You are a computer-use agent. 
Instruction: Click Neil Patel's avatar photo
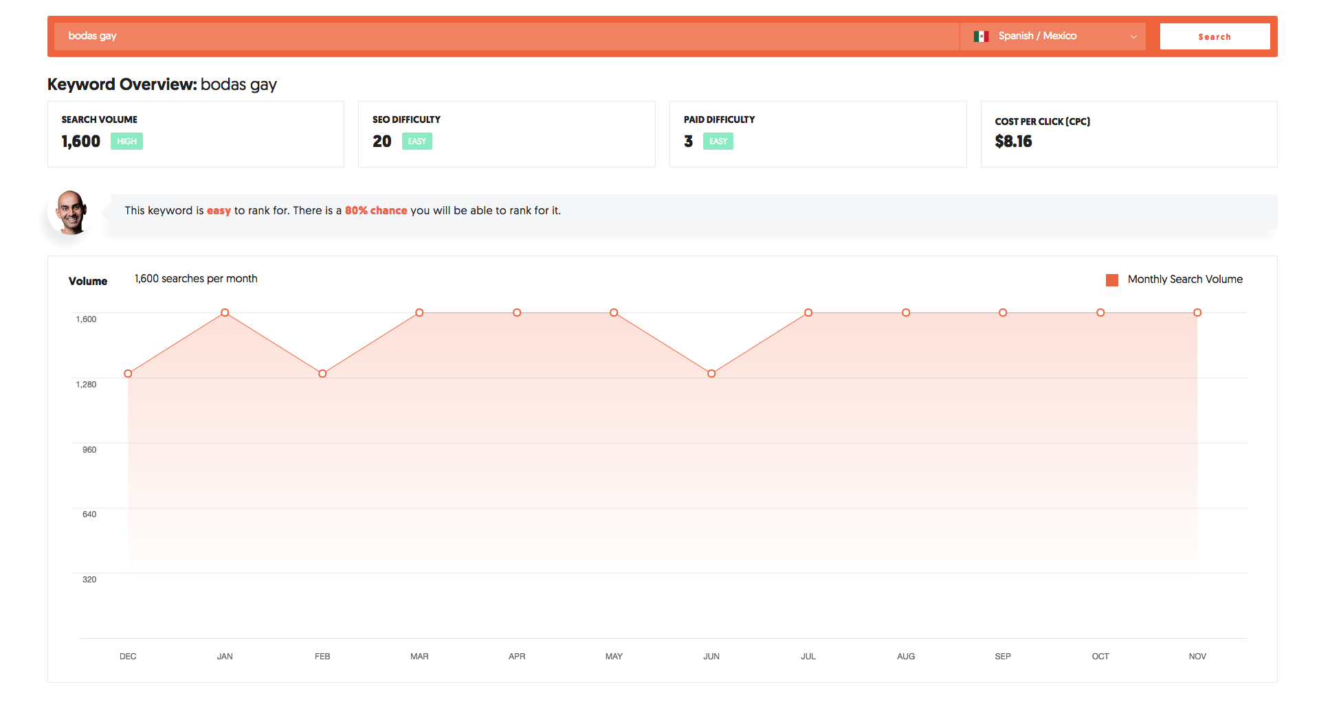click(70, 212)
